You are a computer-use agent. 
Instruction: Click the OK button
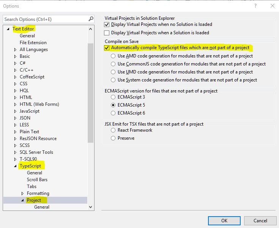point(224,221)
